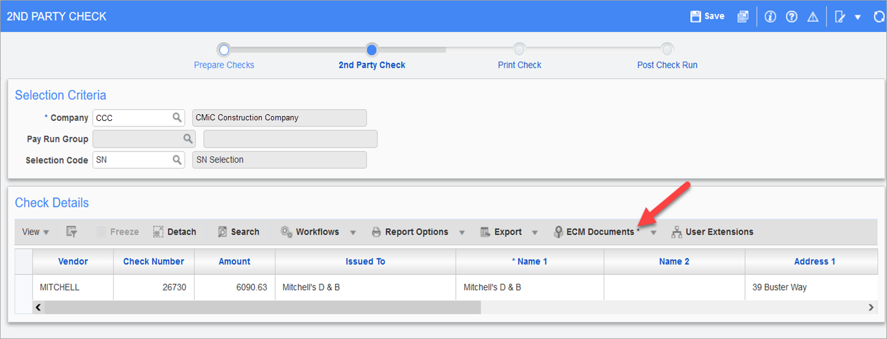Select check number 26730 cell
This screenshot has width=887, height=339.
coord(154,287)
